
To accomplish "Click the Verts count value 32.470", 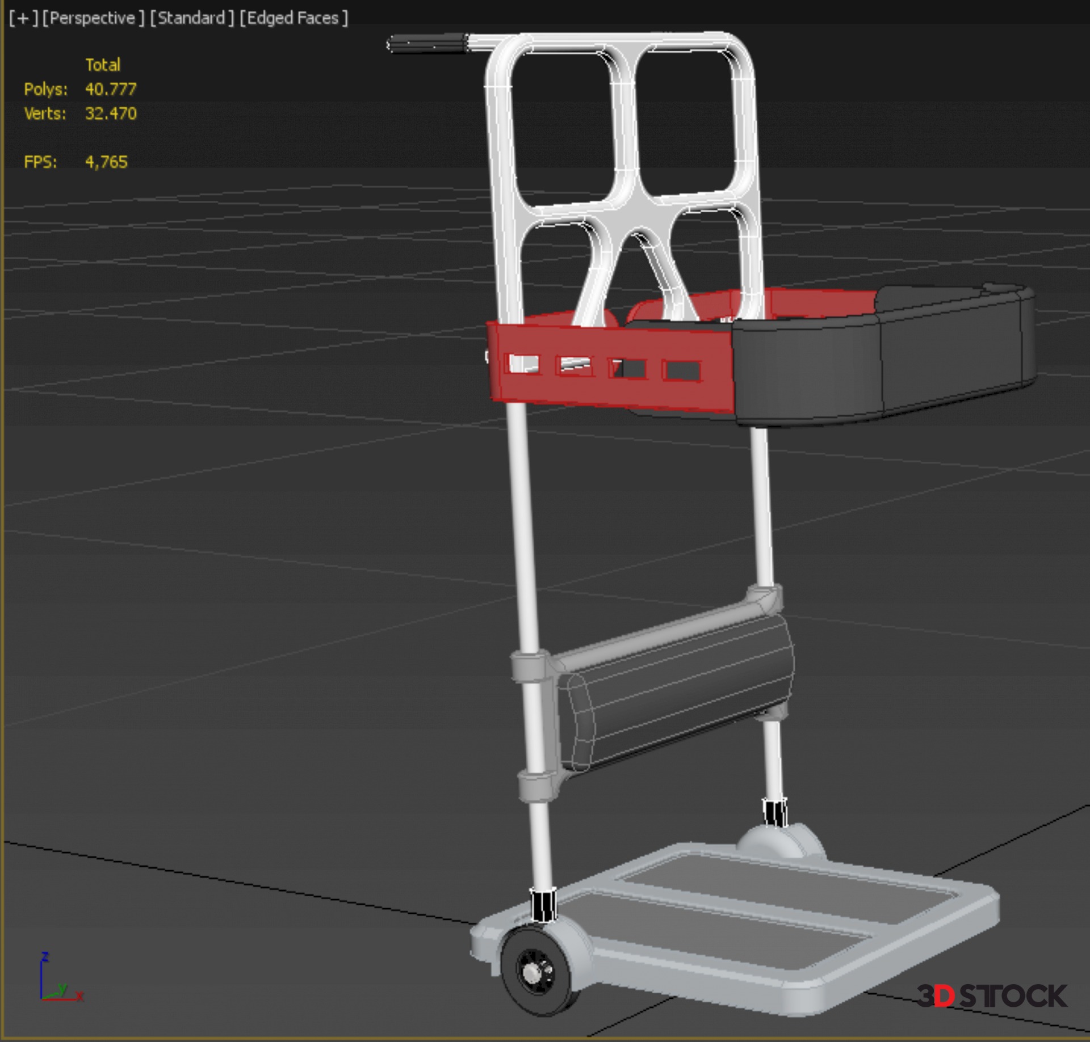I will point(111,113).
